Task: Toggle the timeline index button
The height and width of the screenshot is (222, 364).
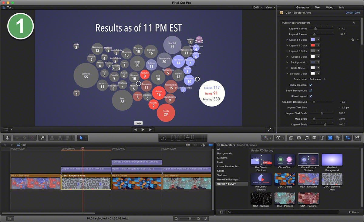Action: point(10,218)
